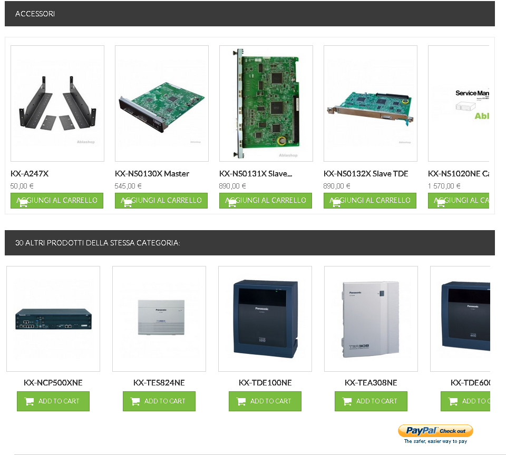
Task: Click Aggiungi al carrello for KX-NS1020NE
Action: click(459, 201)
